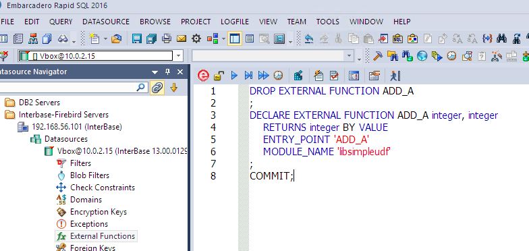Click the navigator search input field
Screen dimensions: 529x251
click(67, 88)
